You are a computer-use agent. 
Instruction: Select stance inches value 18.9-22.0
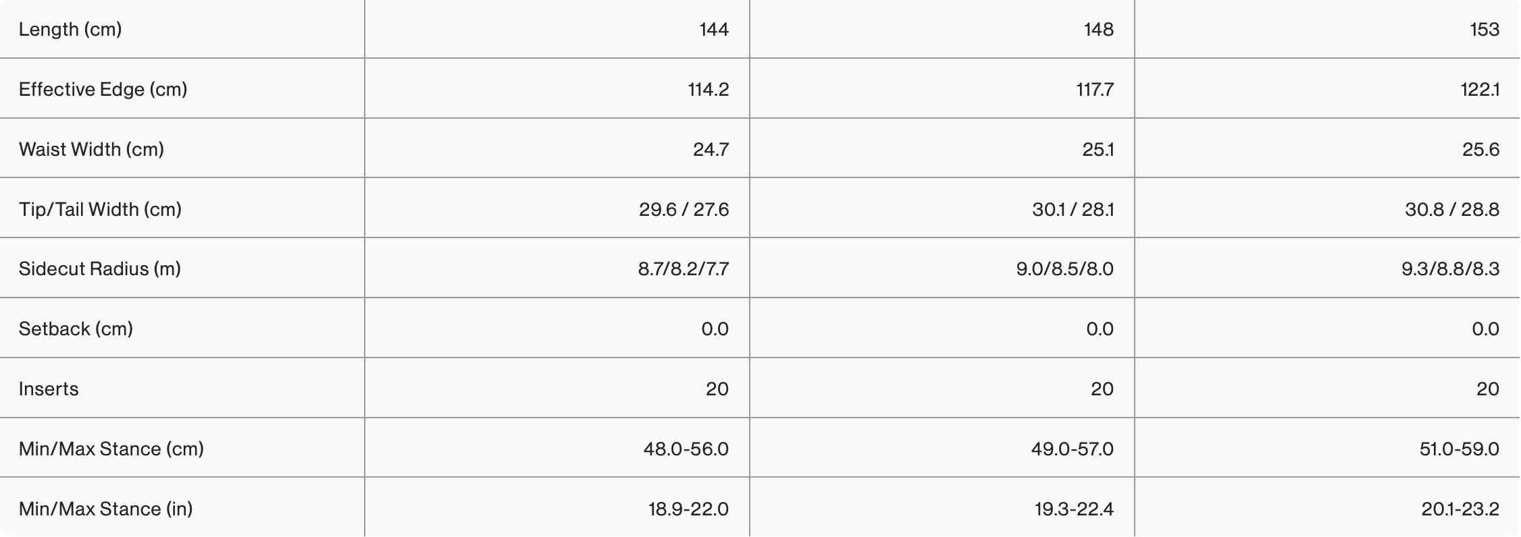[689, 509]
